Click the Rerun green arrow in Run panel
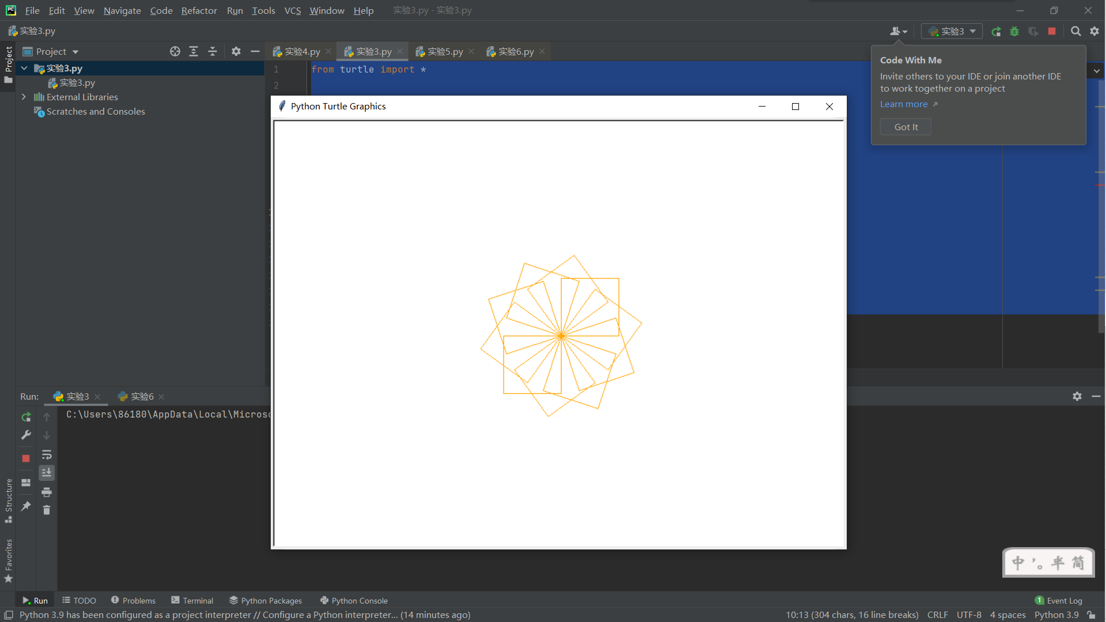 click(x=26, y=417)
